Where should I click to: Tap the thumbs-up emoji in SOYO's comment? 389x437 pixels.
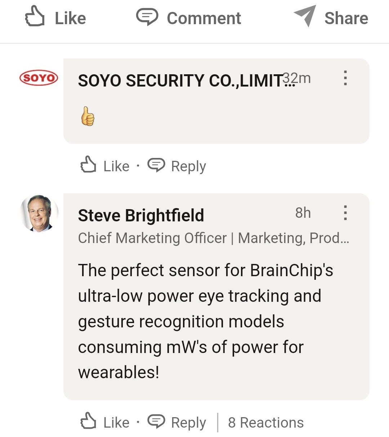pos(88,116)
